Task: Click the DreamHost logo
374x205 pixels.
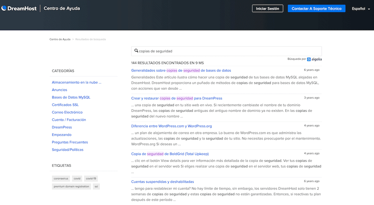Action: coord(19,8)
